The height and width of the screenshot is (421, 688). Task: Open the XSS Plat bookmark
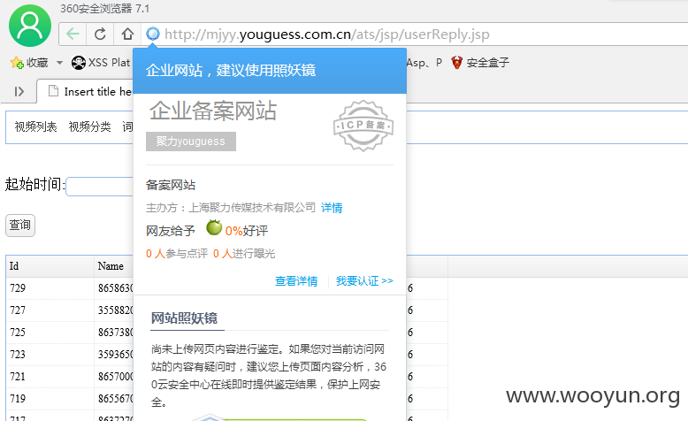(x=101, y=63)
